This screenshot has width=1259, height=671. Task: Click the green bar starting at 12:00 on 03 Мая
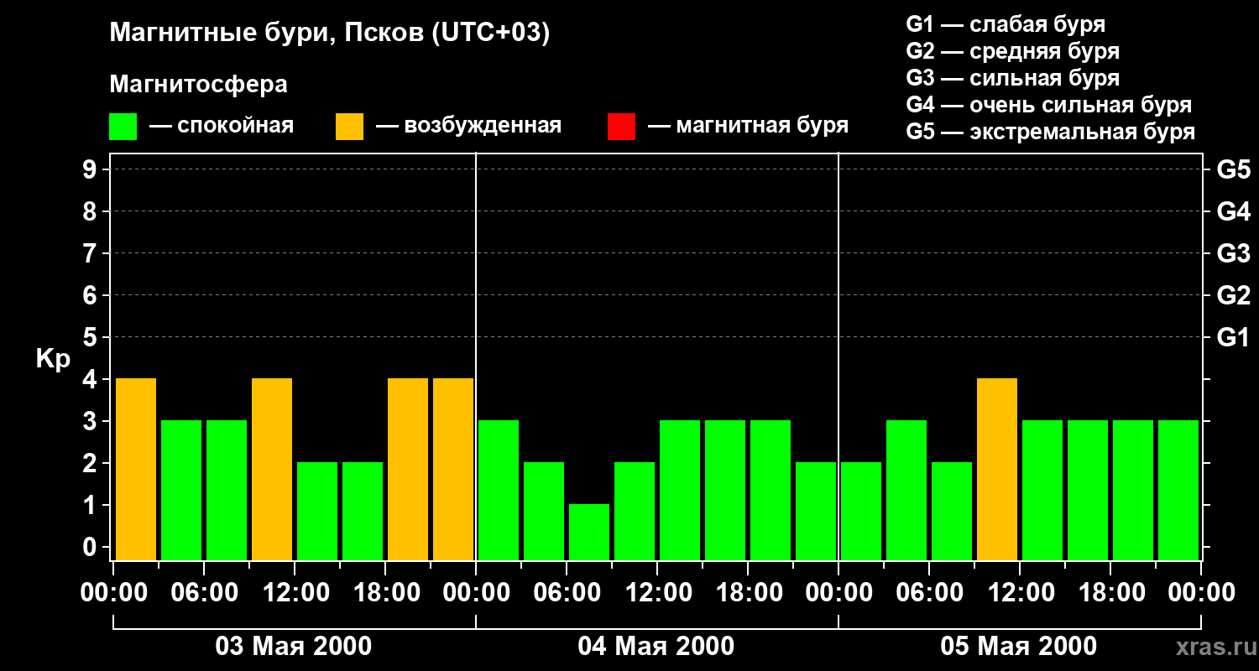(317, 511)
